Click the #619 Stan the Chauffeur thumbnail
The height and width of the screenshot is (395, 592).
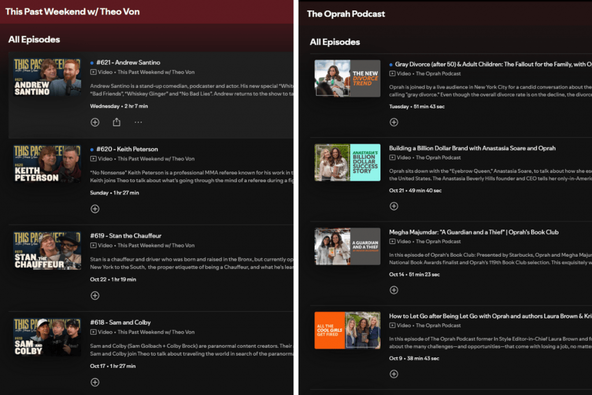pyautogui.click(x=47, y=251)
